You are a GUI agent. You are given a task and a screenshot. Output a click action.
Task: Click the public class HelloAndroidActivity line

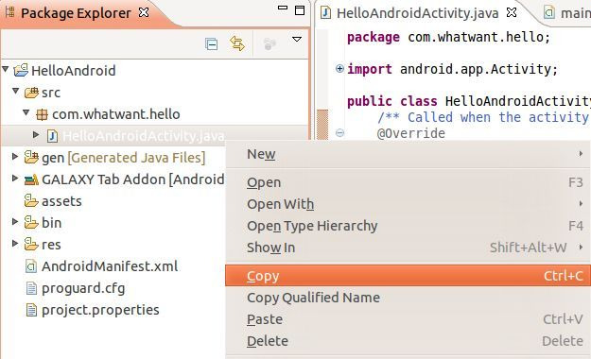[x=468, y=101]
